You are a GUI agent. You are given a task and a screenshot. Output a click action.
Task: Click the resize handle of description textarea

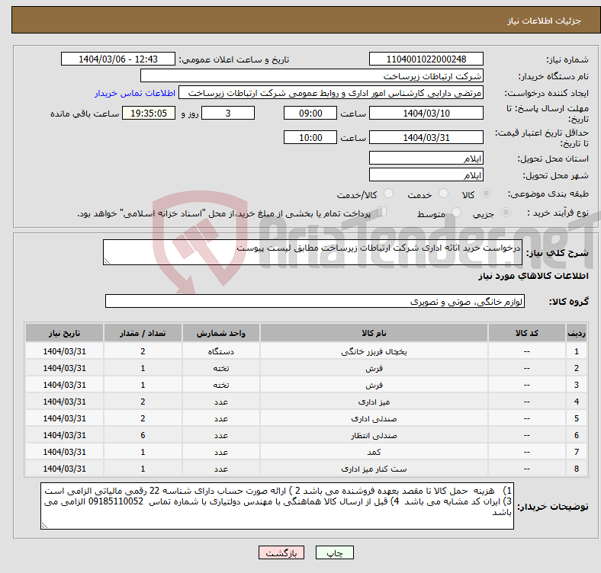click(x=107, y=261)
